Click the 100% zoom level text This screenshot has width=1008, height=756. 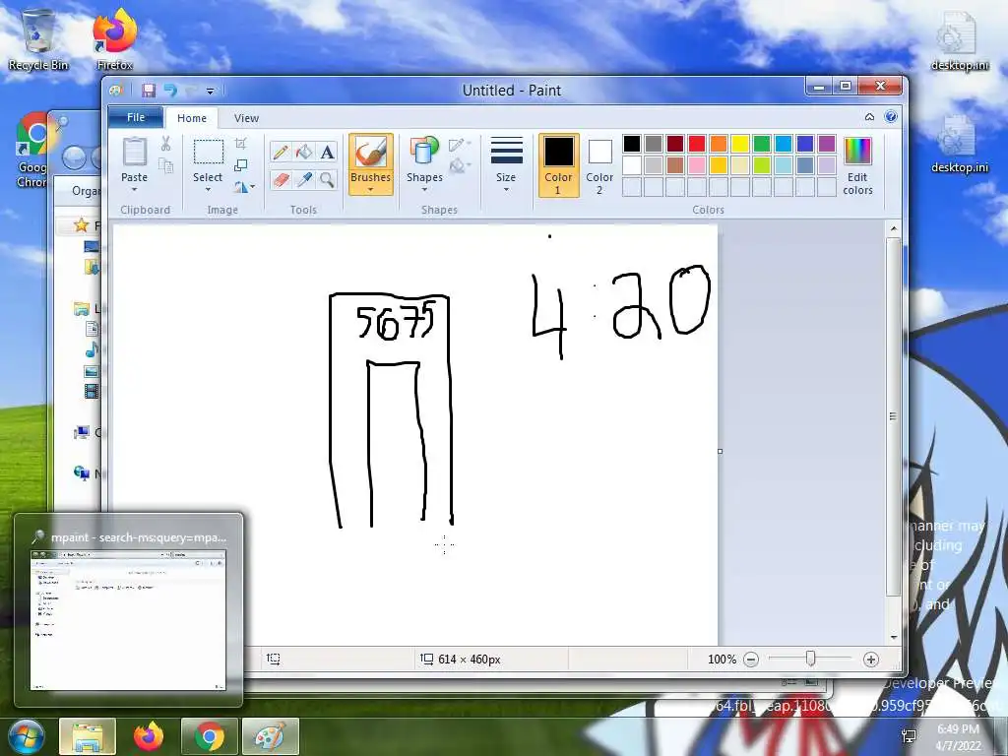pos(722,660)
